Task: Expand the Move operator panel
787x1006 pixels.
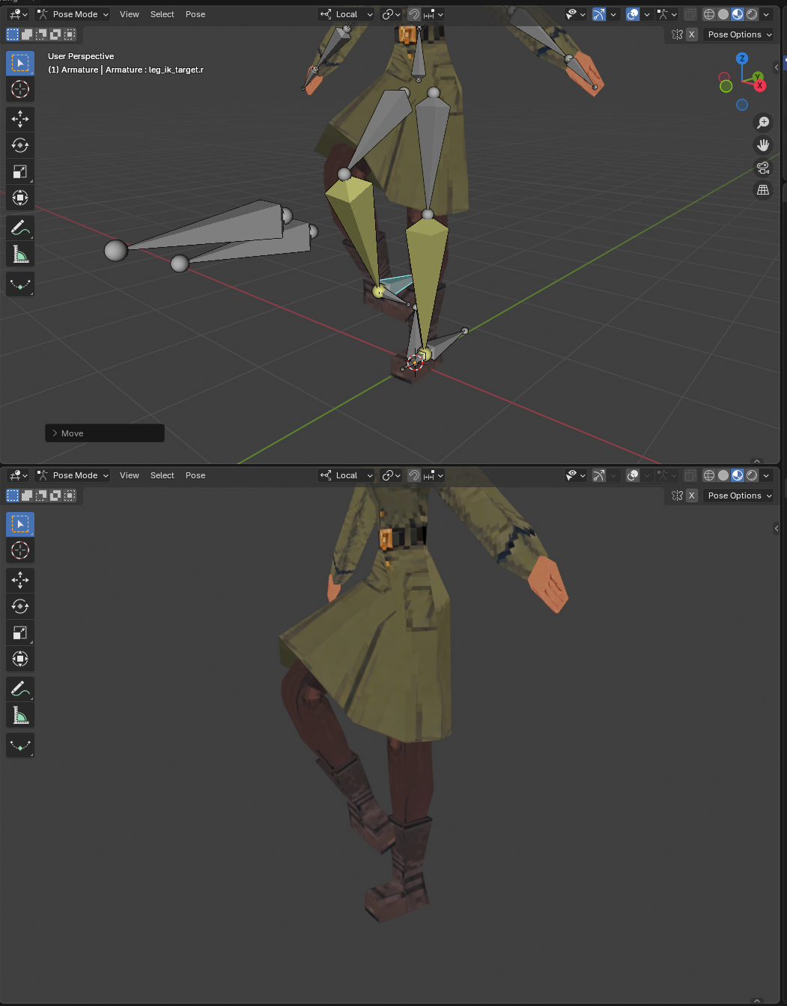Action: click(x=55, y=433)
